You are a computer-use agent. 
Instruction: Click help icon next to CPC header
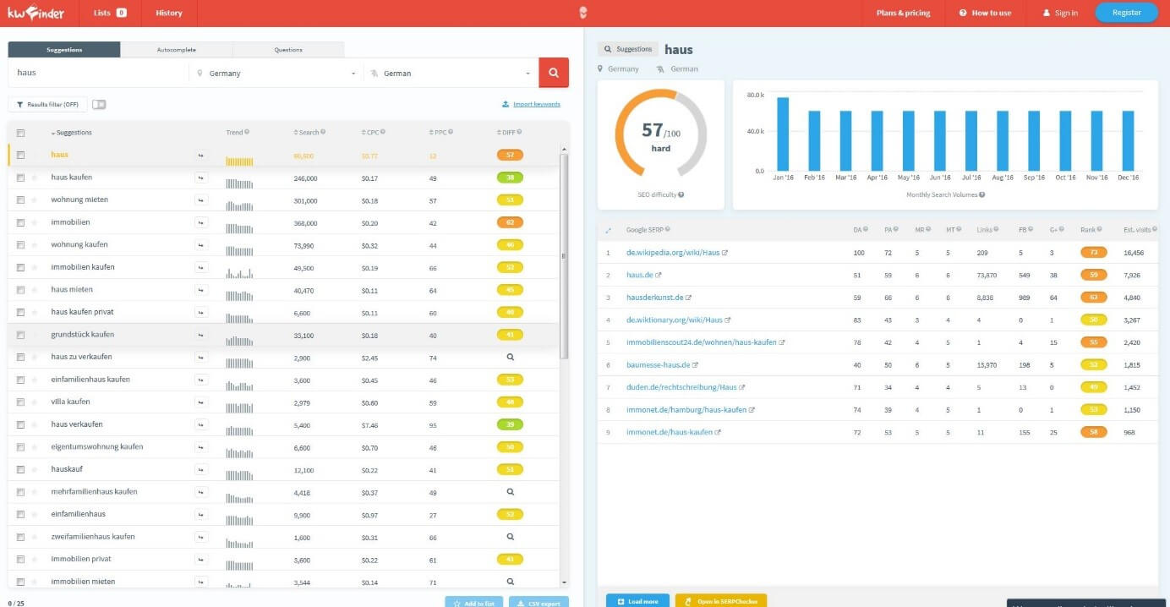tap(383, 133)
